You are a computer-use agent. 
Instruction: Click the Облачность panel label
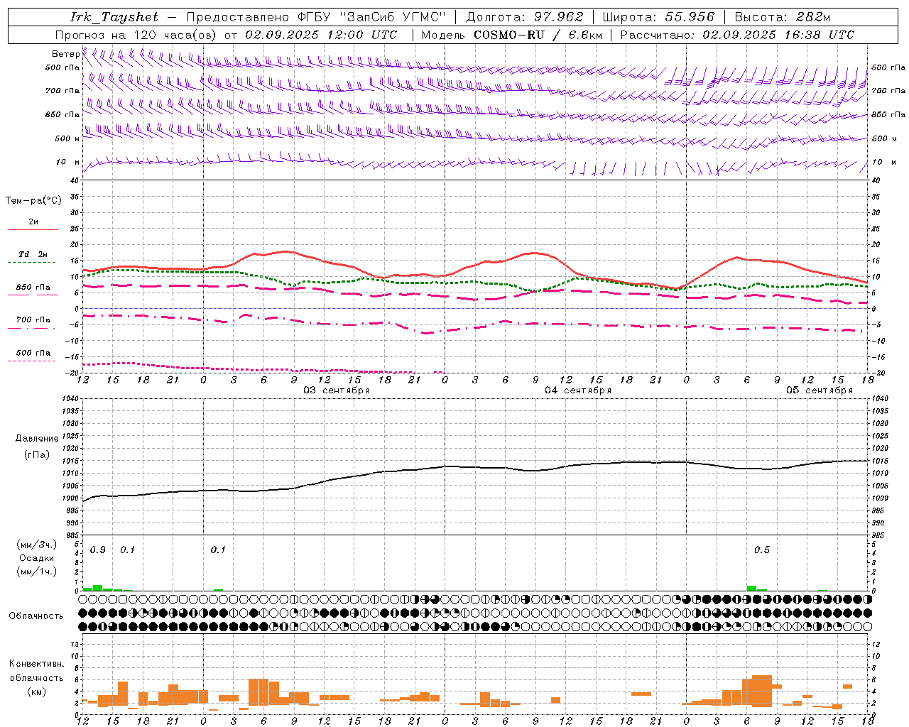click(36, 616)
